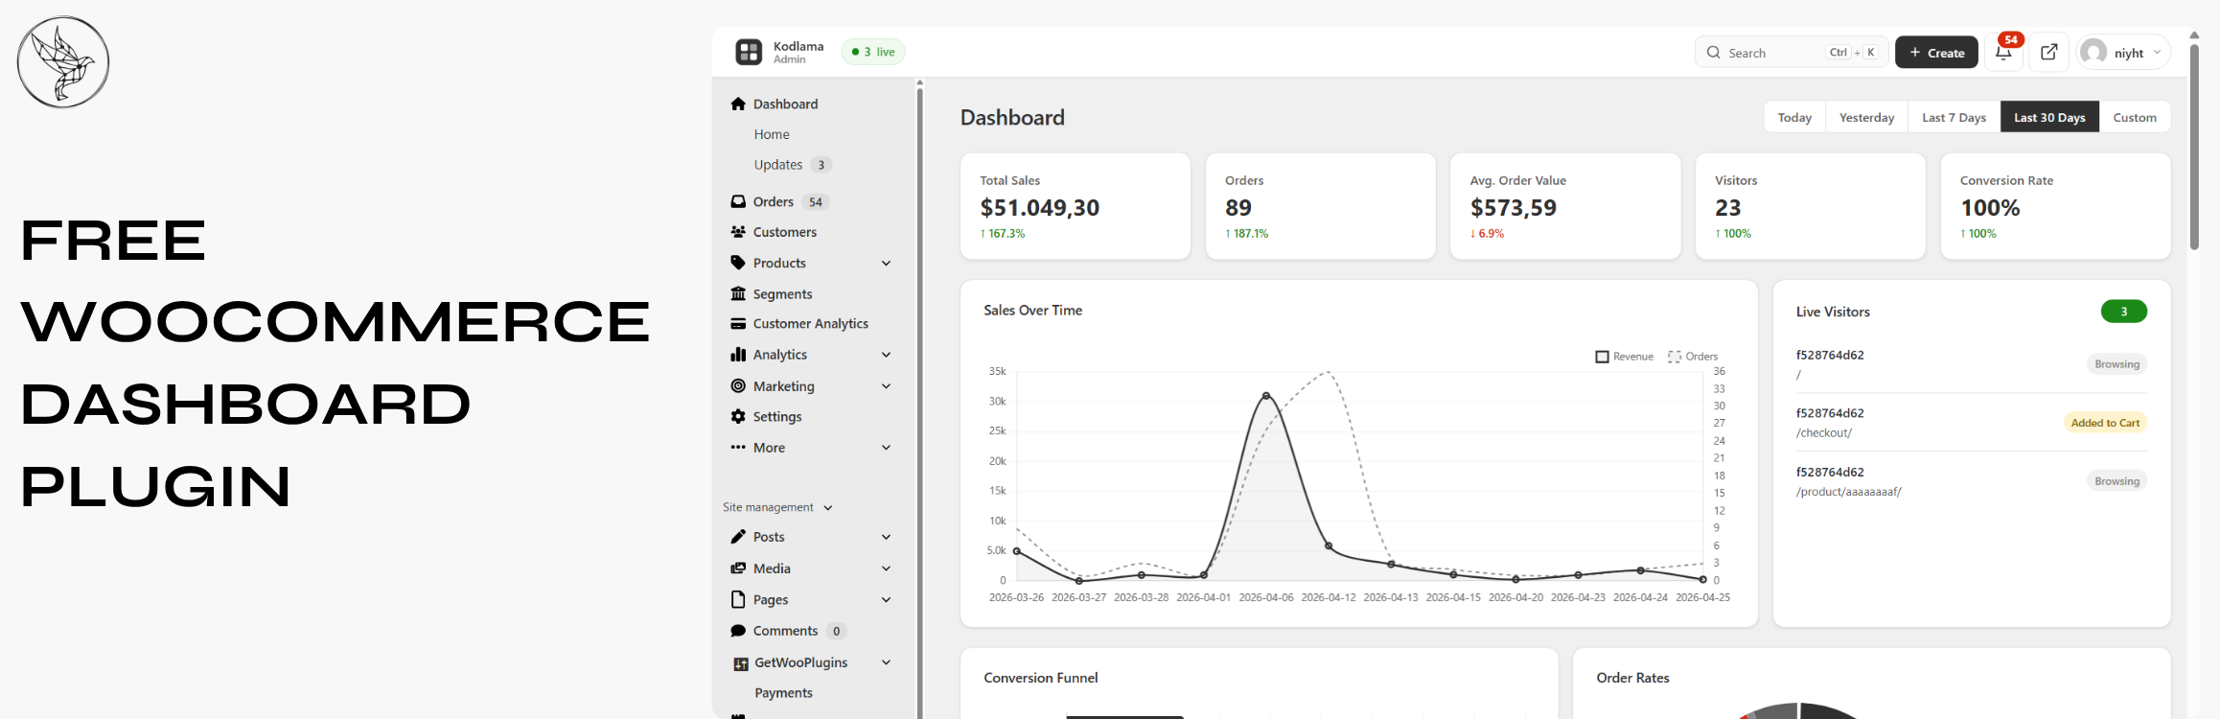Open the Customers sidebar link
This screenshot has width=2220, height=719.
pos(785,232)
